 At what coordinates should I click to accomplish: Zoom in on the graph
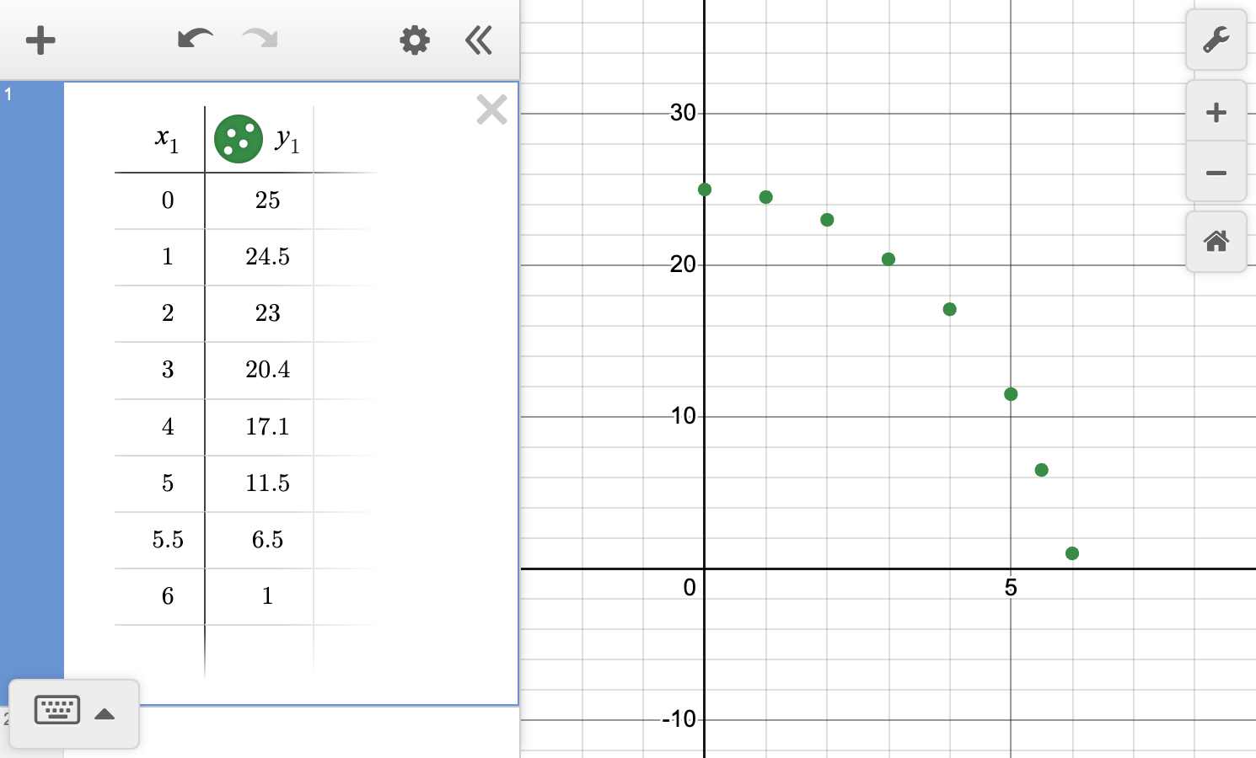(1216, 111)
